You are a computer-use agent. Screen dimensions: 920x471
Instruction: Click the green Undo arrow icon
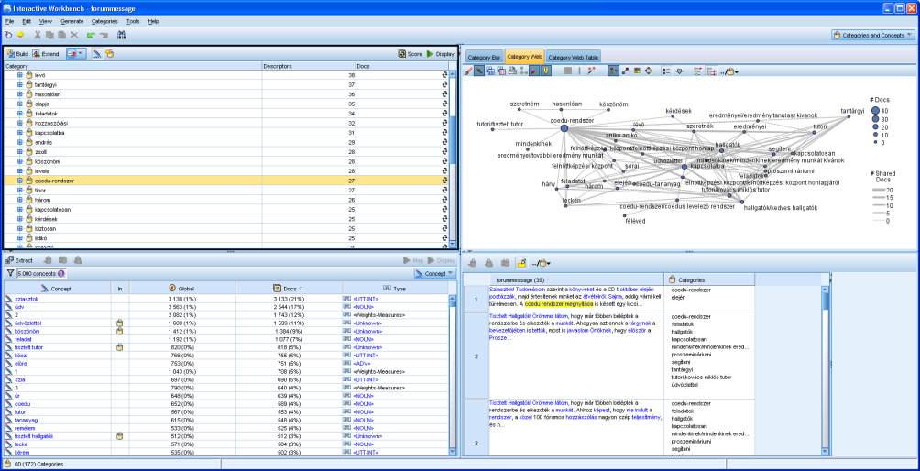pyautogui.click(x=91, y=35)
